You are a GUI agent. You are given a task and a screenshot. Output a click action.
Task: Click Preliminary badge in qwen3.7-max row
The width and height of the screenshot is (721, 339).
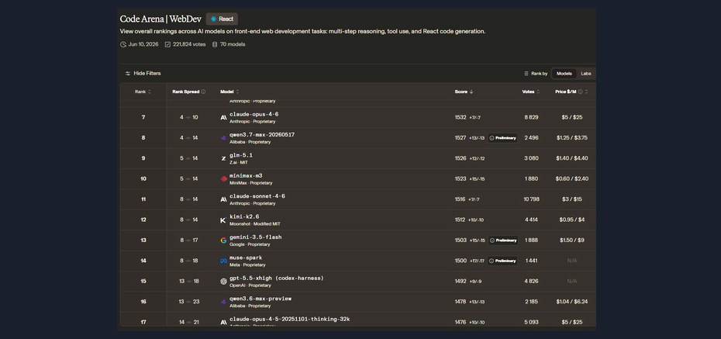click(x=502, y=138)
